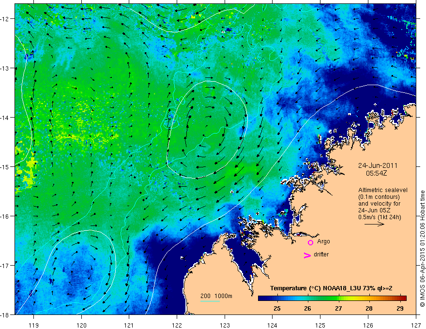Click the magenta drifter arrowhead symbol
Screen dimensions: 426x329
(307, 255)
